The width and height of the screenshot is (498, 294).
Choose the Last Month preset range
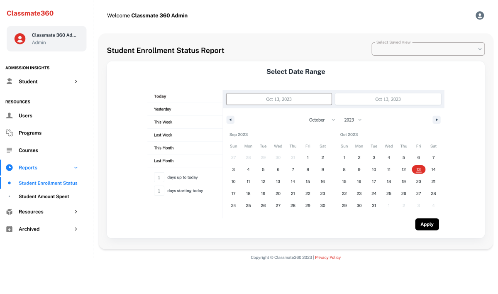click(x=164, y=161)
